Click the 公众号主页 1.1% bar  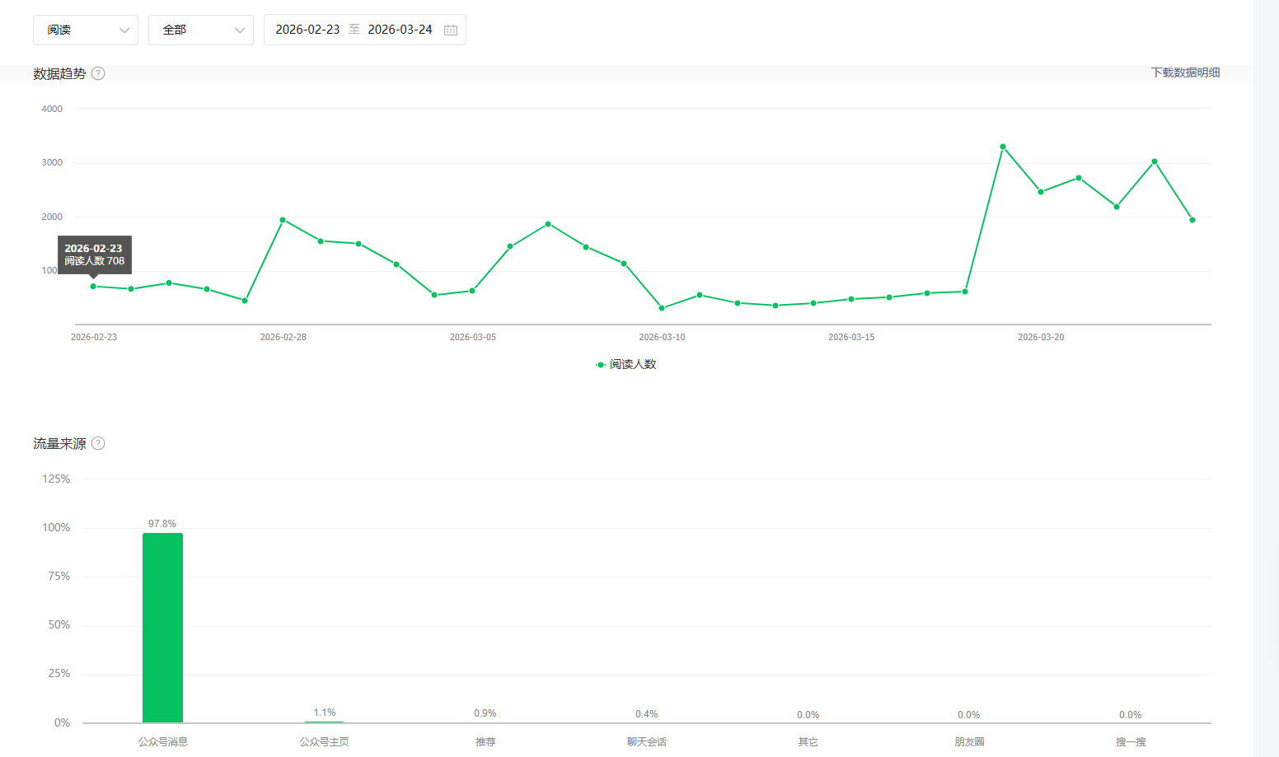[x=324, y=722]
